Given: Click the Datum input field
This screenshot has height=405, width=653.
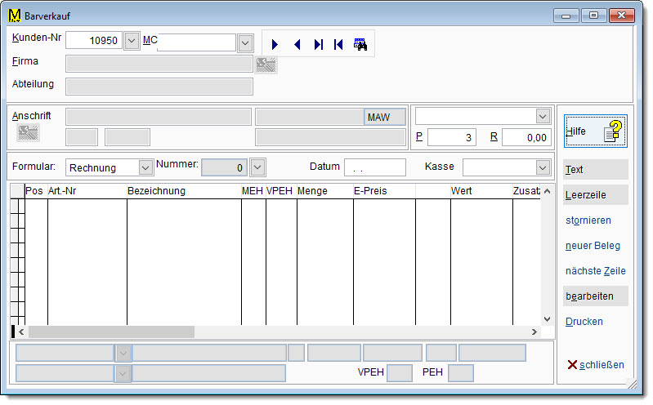Looking at the screenshot, I should [x=374, y=167].
